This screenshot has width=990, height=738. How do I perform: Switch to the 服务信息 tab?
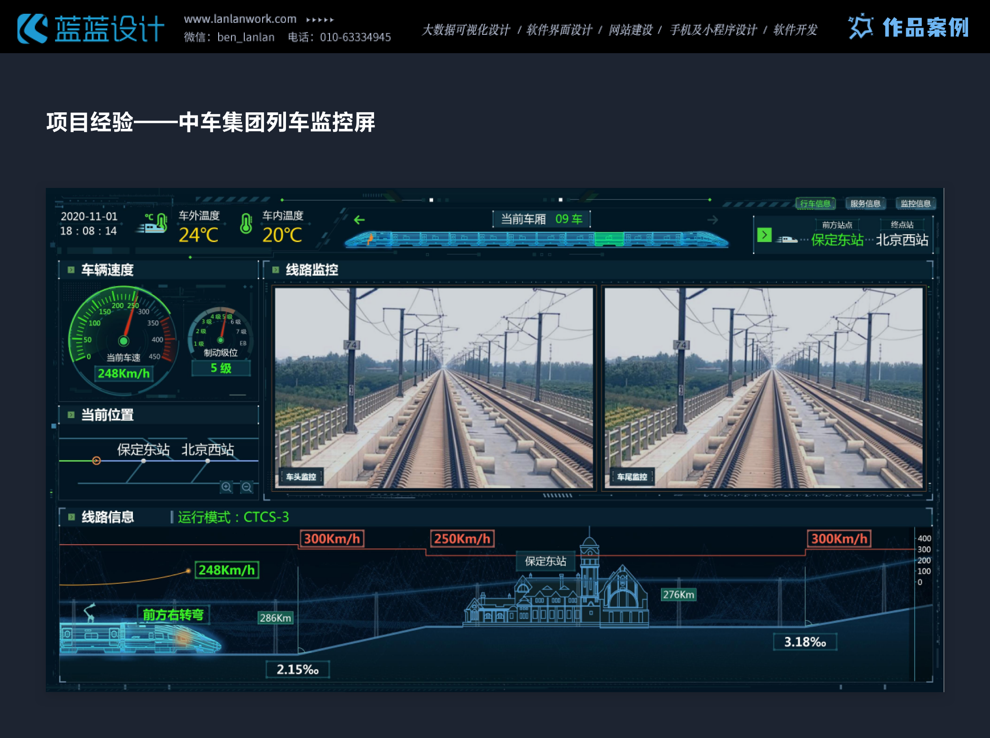(865, 204)
